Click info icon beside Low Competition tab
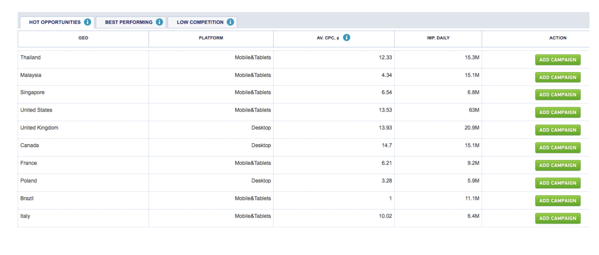The width and height of the screenshot is (599, 255). [x=230, y=22]
